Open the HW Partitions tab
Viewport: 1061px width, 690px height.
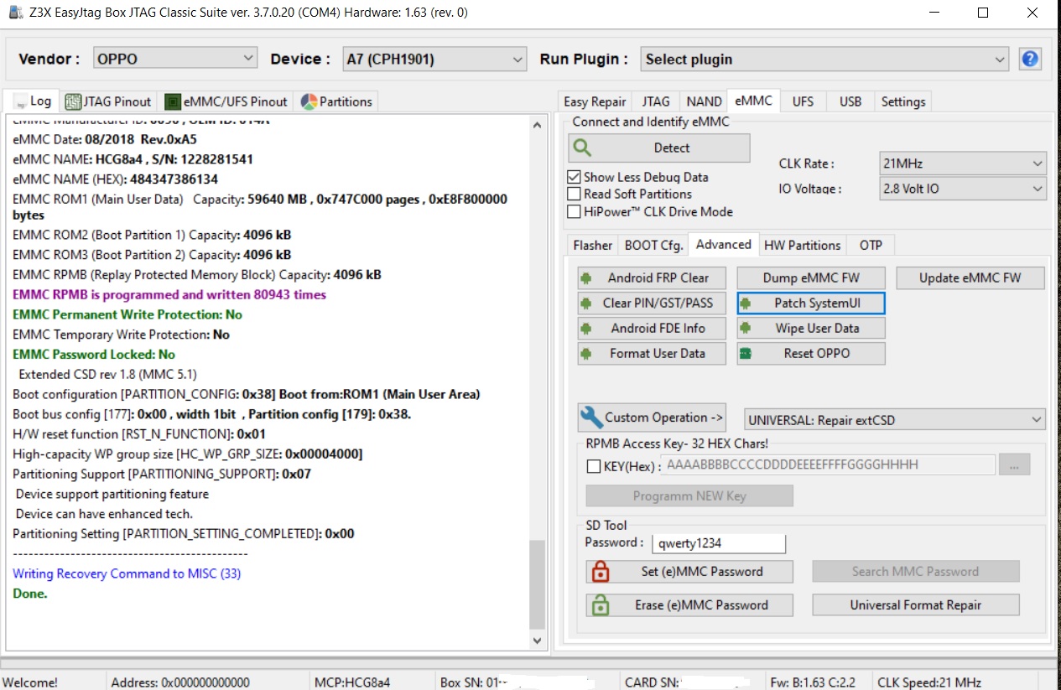pyautogui.click(x=802, y=245)
